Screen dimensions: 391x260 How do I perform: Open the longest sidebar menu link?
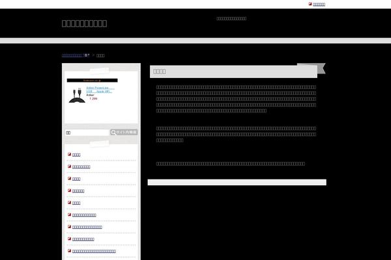click(94, 252)
